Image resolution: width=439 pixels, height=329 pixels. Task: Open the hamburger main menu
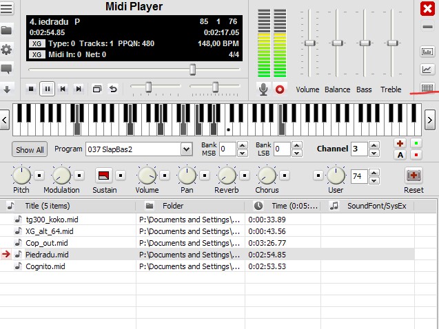click(6, 8)
